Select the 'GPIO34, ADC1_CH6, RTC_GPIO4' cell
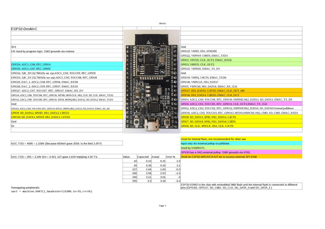Viewport: 325px width, 229px height. click(x=67, y=64)
